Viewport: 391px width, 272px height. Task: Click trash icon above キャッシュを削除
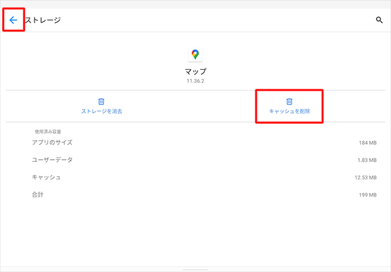pos(289,102)
